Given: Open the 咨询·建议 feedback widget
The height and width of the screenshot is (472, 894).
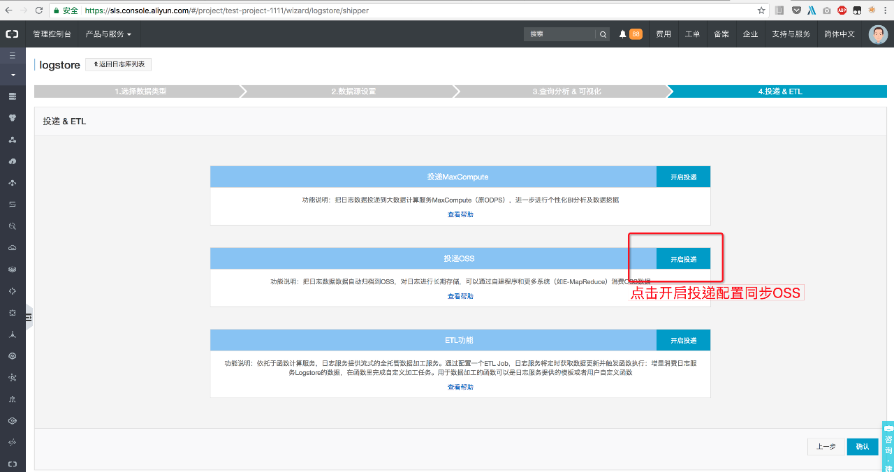Looking at the screenshot, I should [888, 447].
